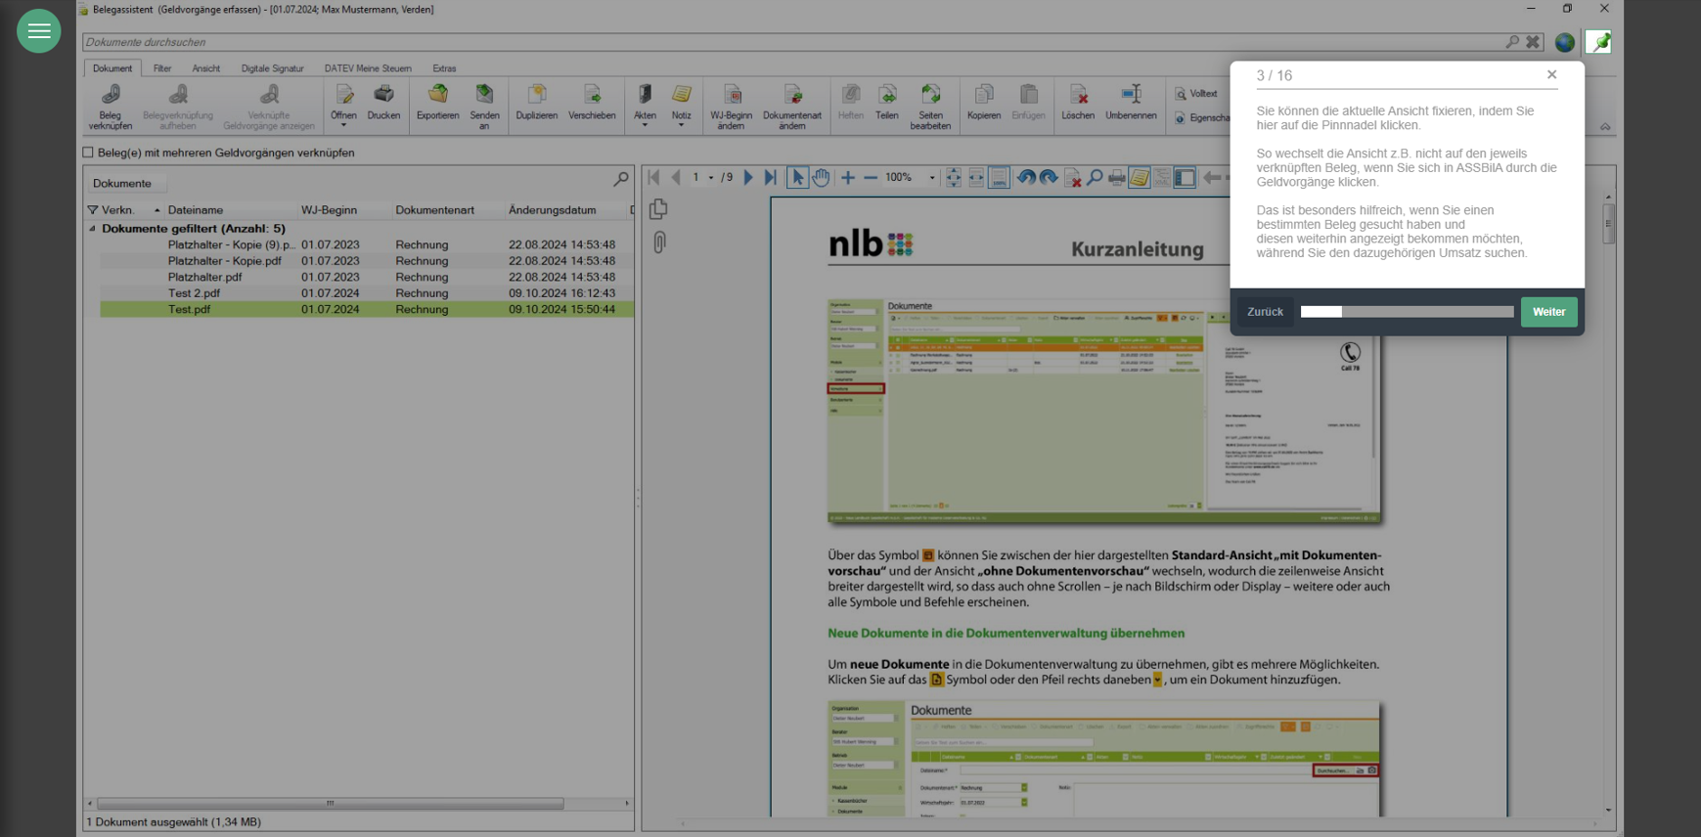Enable Beleg(e) mit mehreren Geldvorgängen verknüpfen
The width and height of the screenshot is (1701, 837).
click(x=89, y=153)
